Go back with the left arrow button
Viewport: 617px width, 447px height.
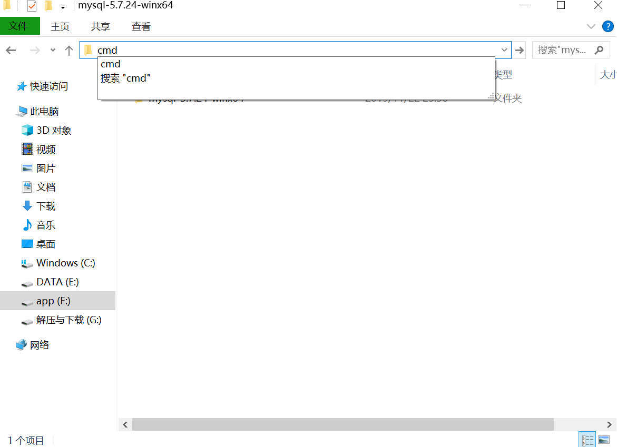[x=11, y=50]
